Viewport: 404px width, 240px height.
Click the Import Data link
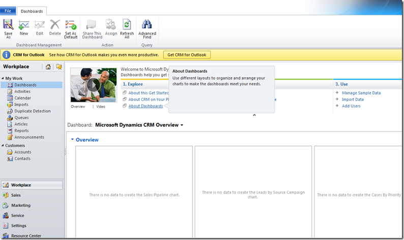click(353, 99)
